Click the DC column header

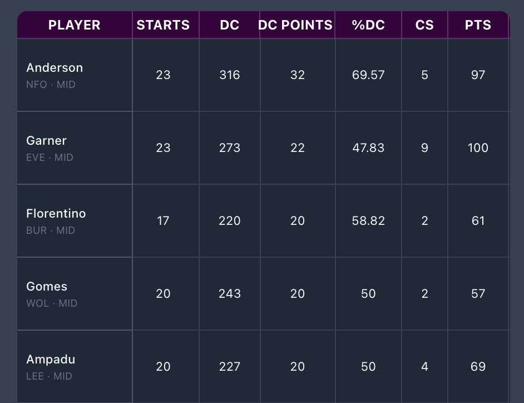(229, 25)
